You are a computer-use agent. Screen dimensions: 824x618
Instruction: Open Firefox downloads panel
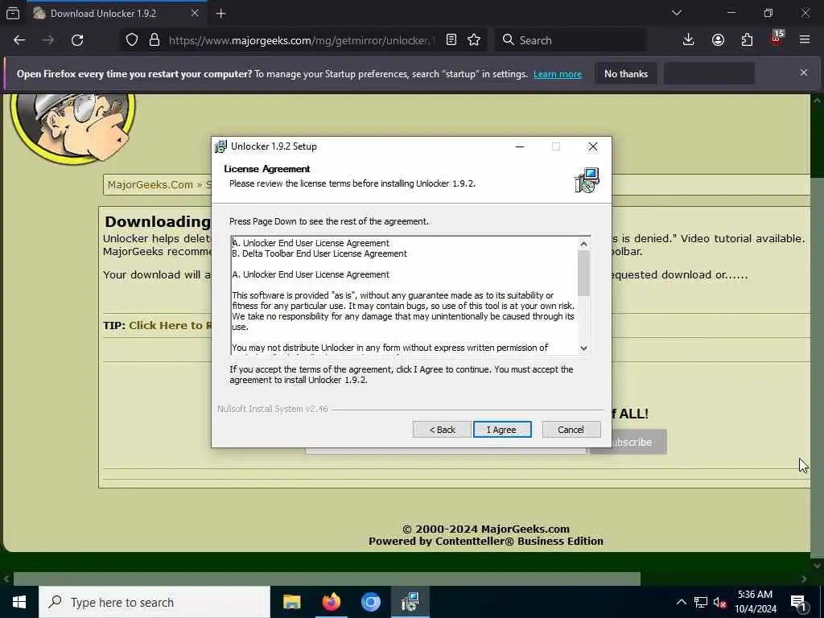click(x=688, y=40)
